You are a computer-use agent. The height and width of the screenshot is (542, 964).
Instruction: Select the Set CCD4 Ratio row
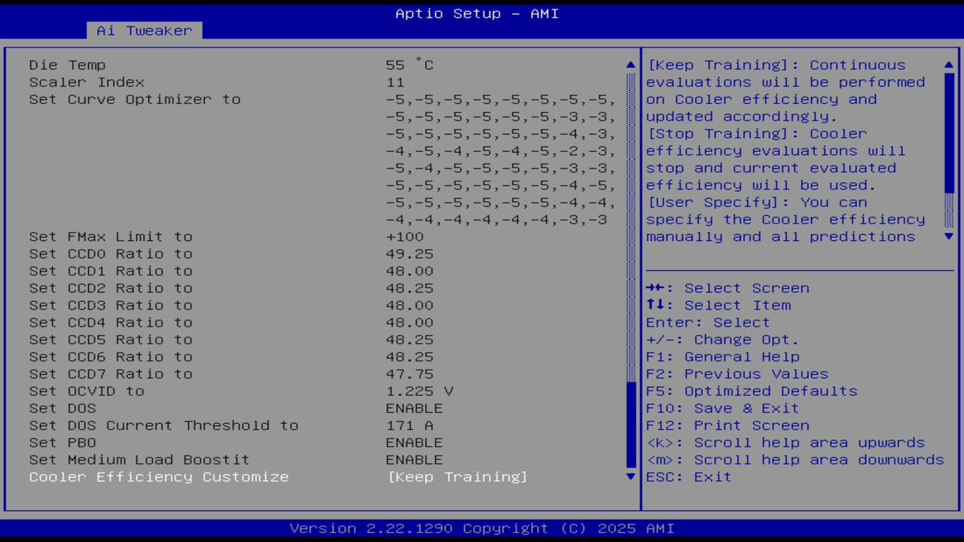[x=111, y=322]
